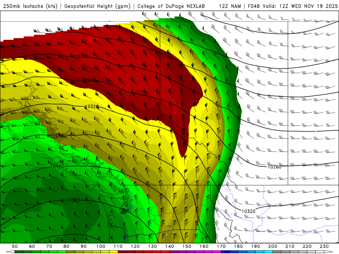Click the "F048" forecast hour label
The height and width of the screenshot is (254, 339).
(x=253, y=6)
